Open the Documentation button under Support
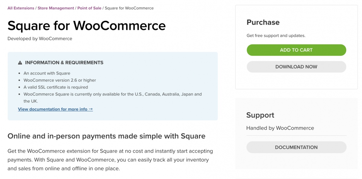The image size is (362, 179). pyautogui.click(x=296, y=147)
